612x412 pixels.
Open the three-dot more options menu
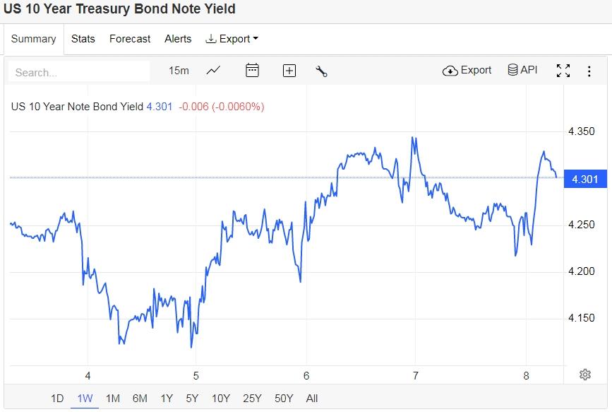point(589,71)
